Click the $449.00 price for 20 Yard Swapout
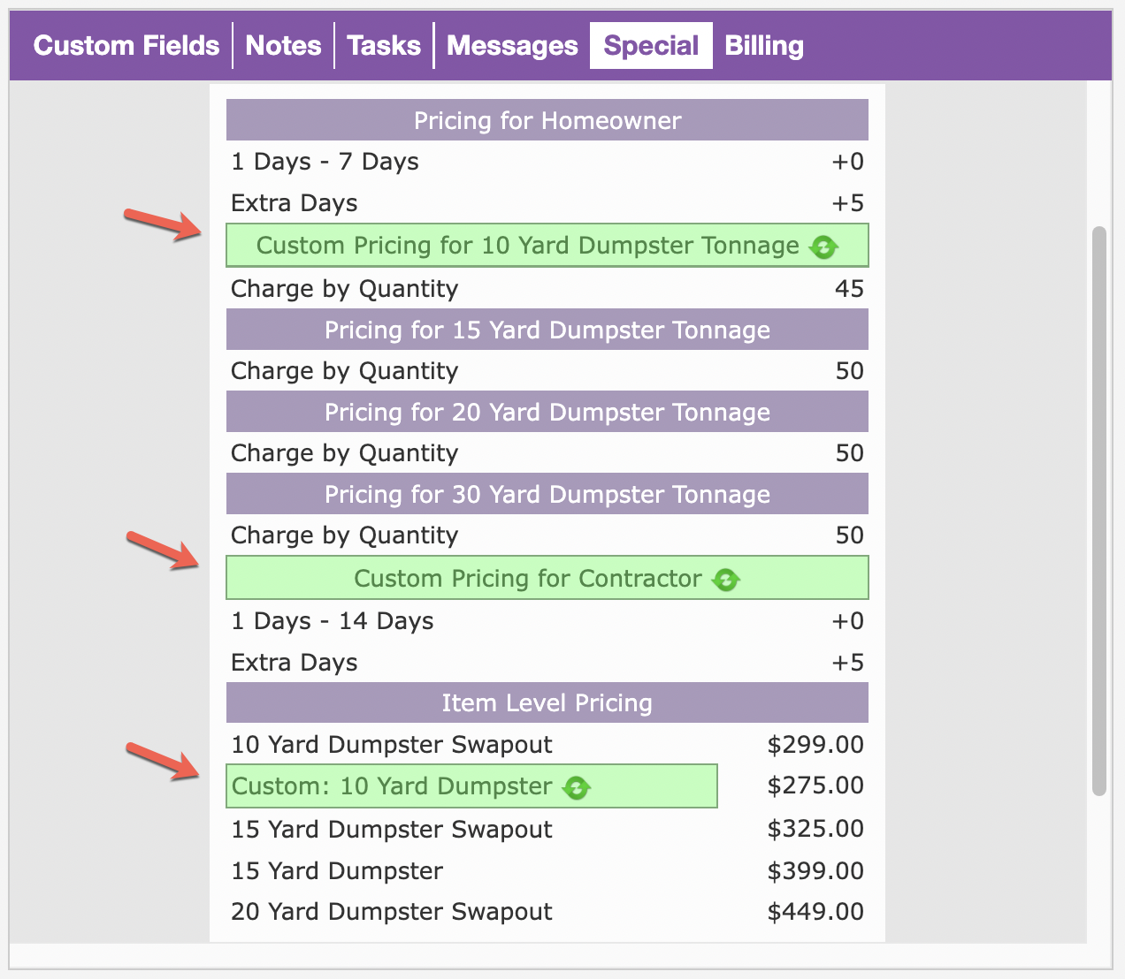This screenshot has height=979, width=1125. coord(815,912)
